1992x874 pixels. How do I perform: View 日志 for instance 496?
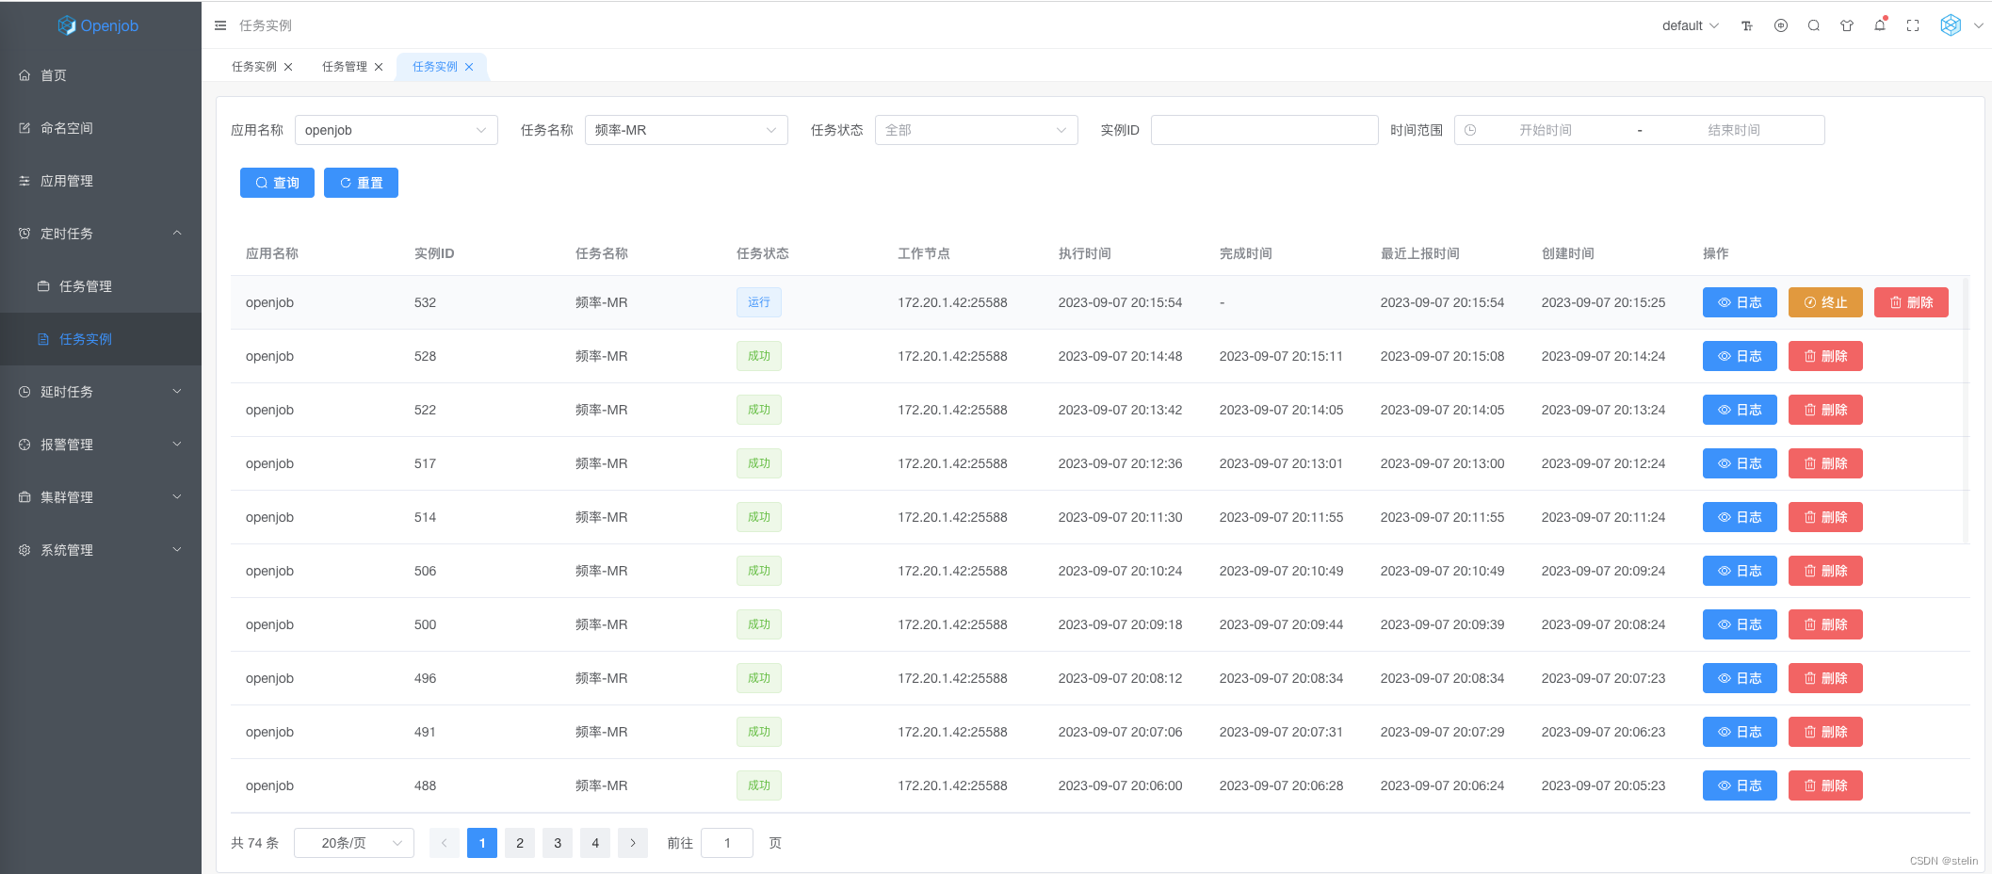1740,678
